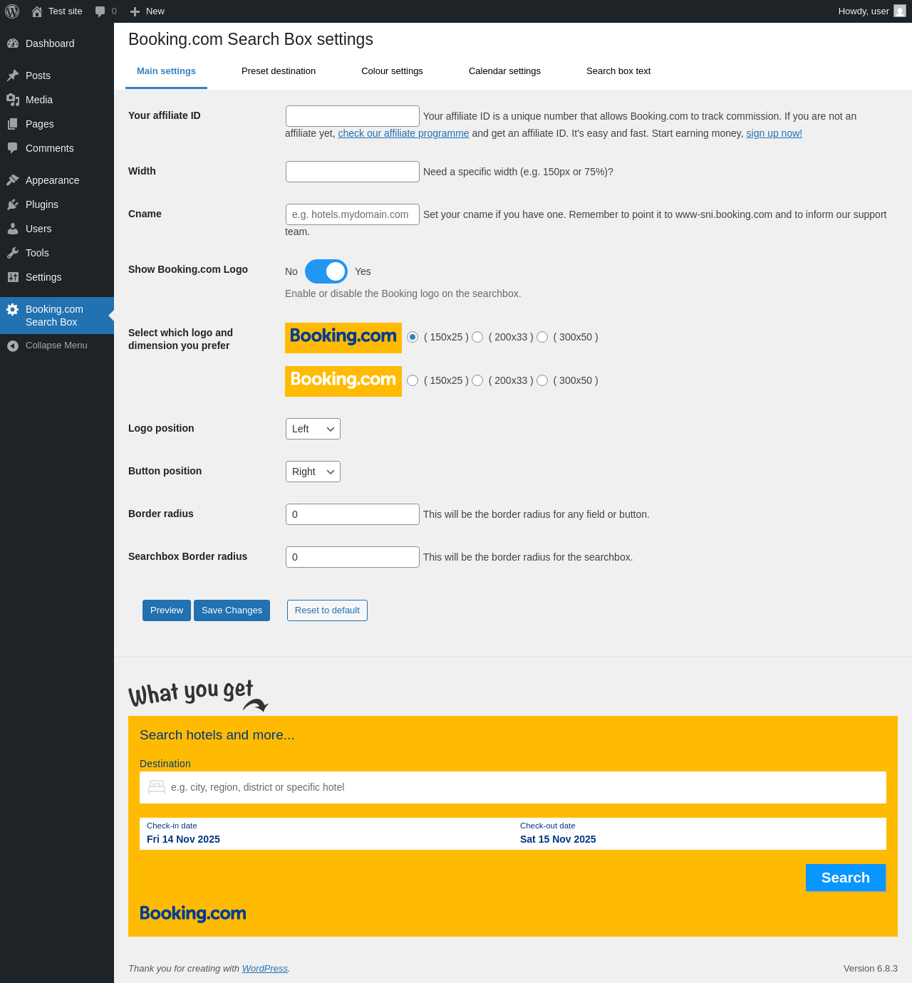912x983 pixels.
Task: Click the Media icon in sidebar
Action: pyautogui.click(x=13, y=100)
